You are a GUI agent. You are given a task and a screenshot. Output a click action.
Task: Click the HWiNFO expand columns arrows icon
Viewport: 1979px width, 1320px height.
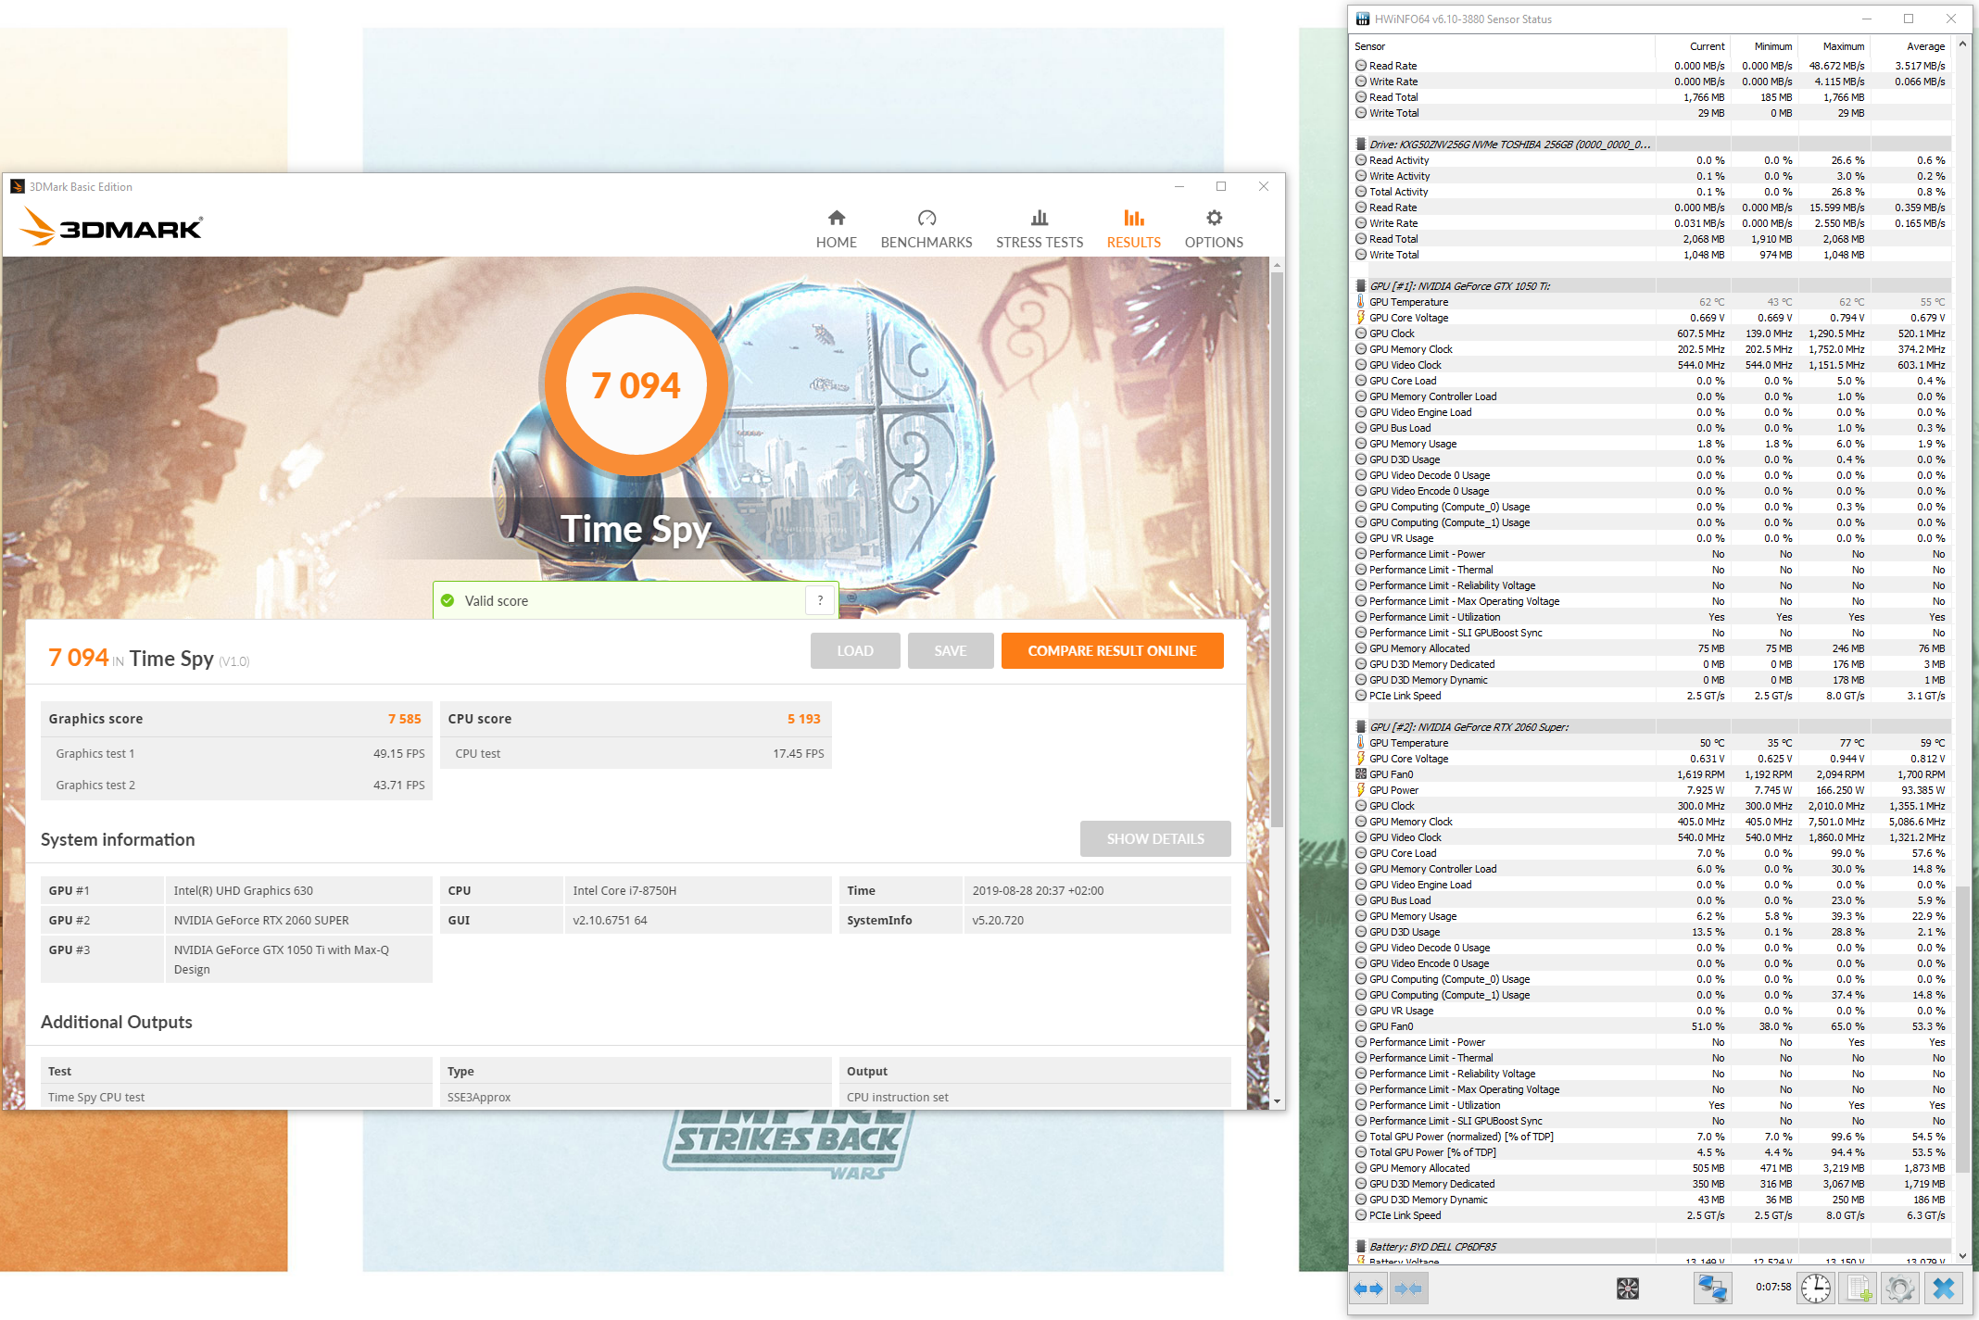(x=1368, y=1289)
